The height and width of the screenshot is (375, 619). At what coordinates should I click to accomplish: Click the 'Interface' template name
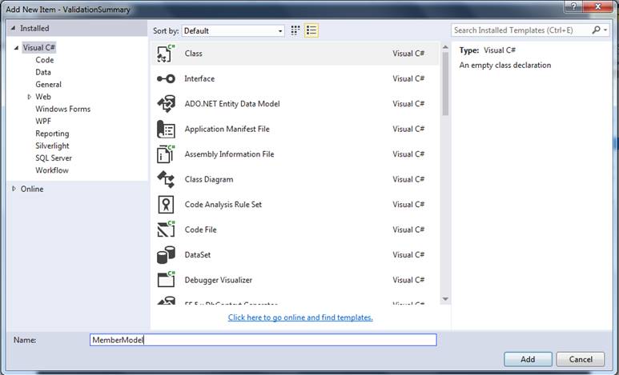click(199, 79)
